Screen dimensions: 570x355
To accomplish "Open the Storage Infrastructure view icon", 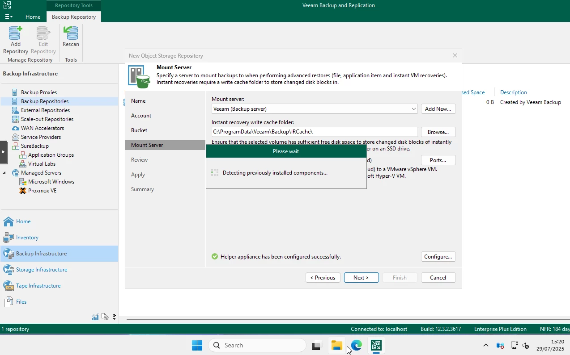I will (x=9, y=270).
